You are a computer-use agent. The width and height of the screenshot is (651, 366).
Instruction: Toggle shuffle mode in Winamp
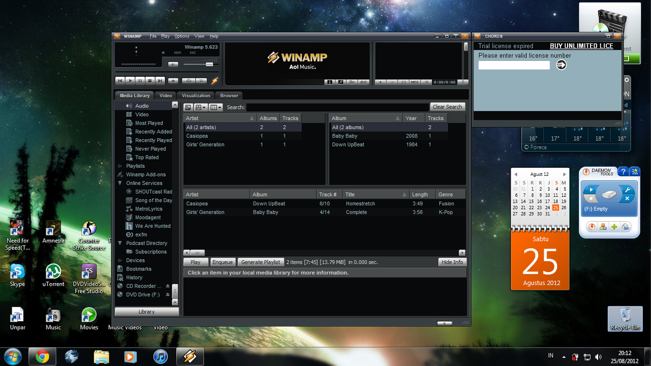coord(188,81)
